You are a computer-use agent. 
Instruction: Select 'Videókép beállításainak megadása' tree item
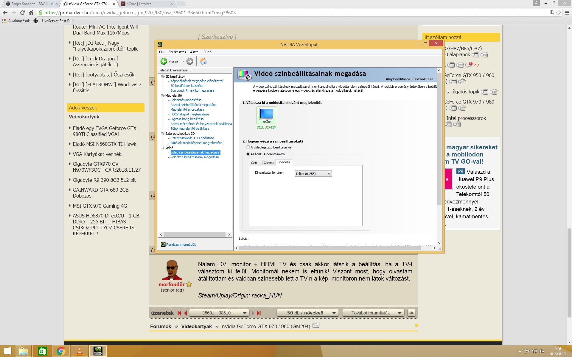[195, 157]
